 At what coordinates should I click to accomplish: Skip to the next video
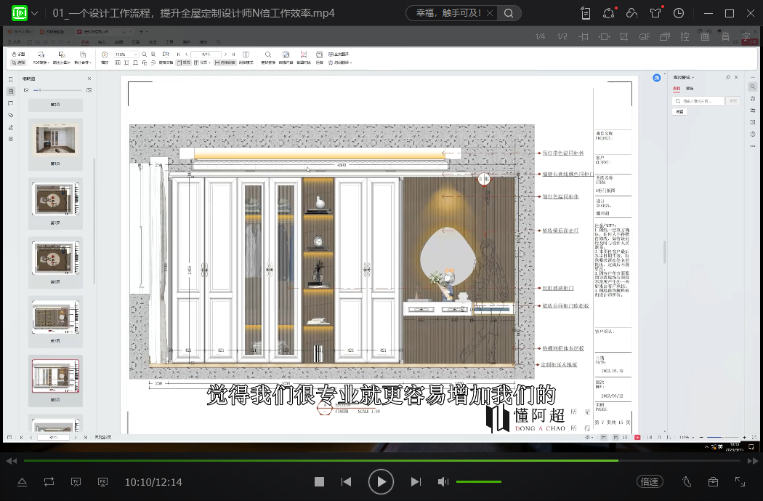416,481
